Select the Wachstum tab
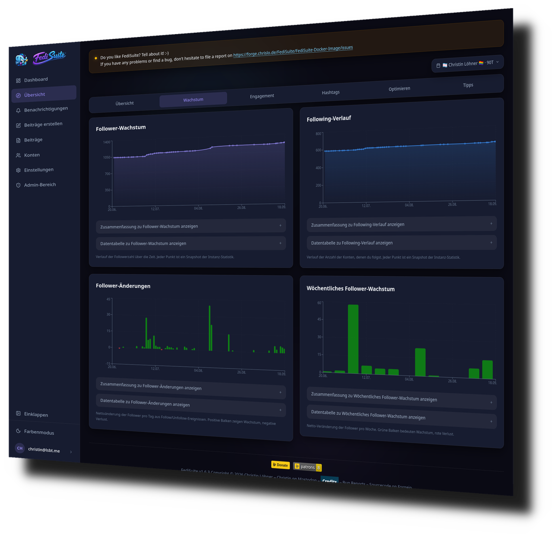Image resolution: width=556 pixels, height=538 pixels. click(193, 100)
